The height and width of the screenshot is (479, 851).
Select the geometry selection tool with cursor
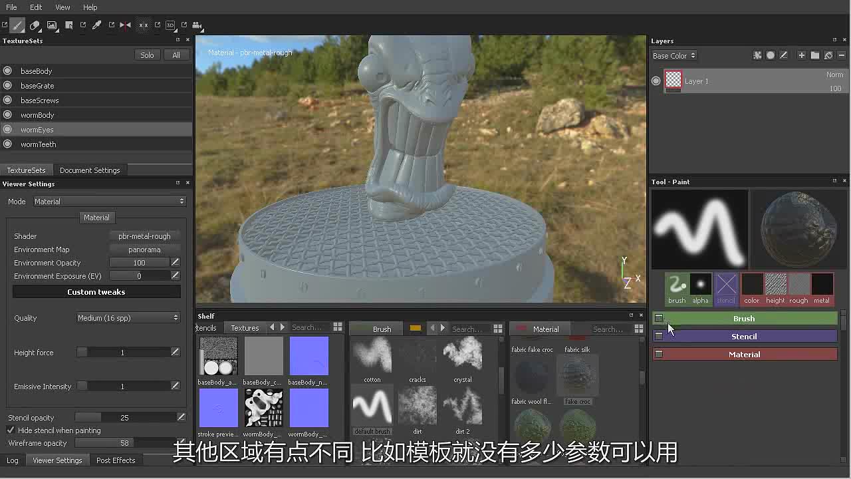pos(69,25)
